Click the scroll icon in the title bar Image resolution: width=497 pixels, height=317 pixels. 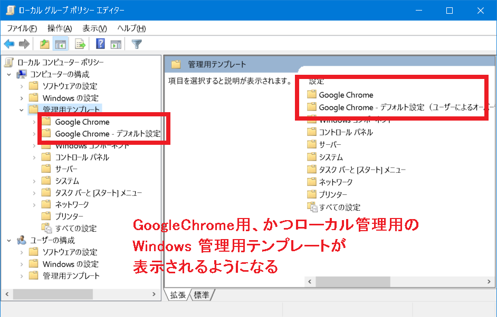(11, 10)
